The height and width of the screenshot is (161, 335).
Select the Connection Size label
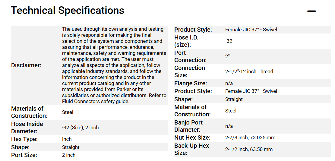point(190,71)
